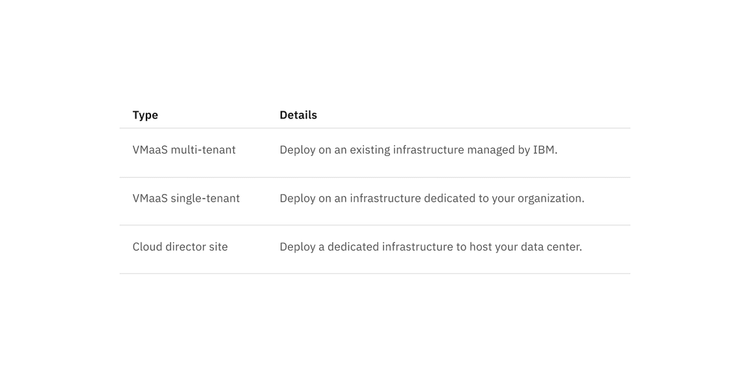Click the Details column header
The image size is (750, 375).
[x=298, y=115]
